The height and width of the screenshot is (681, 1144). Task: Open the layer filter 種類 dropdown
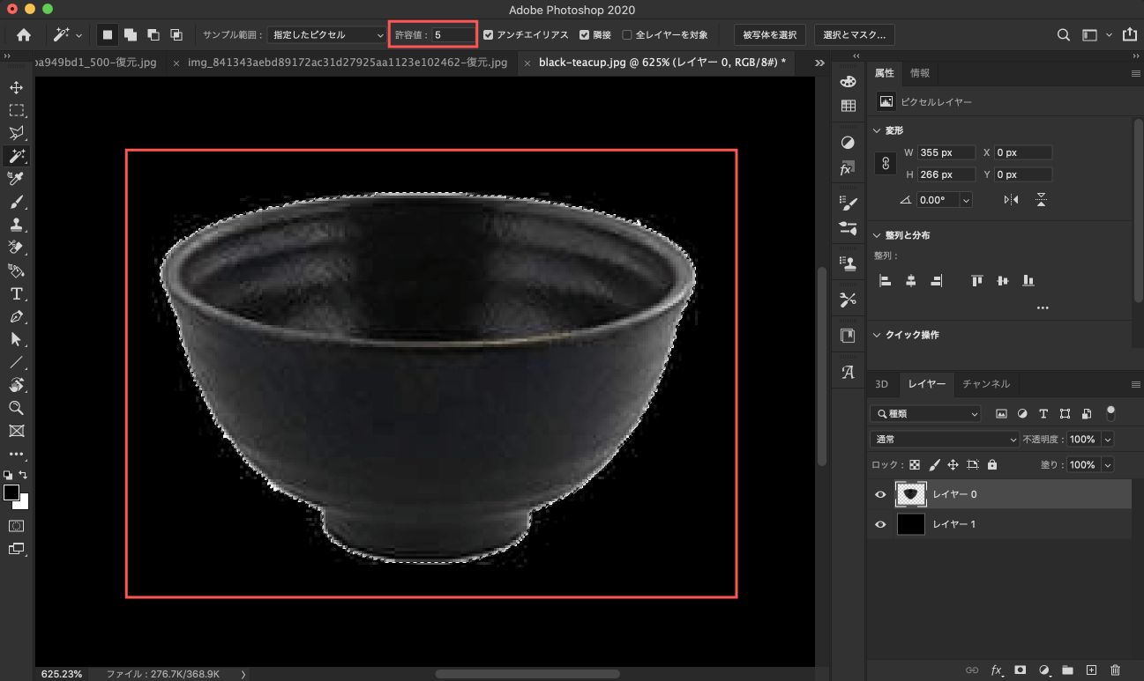click(925, 413)
